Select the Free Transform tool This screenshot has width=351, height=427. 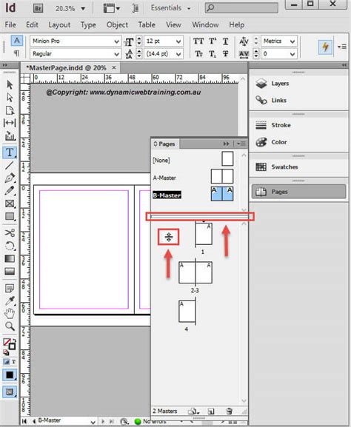pos(10,246)
